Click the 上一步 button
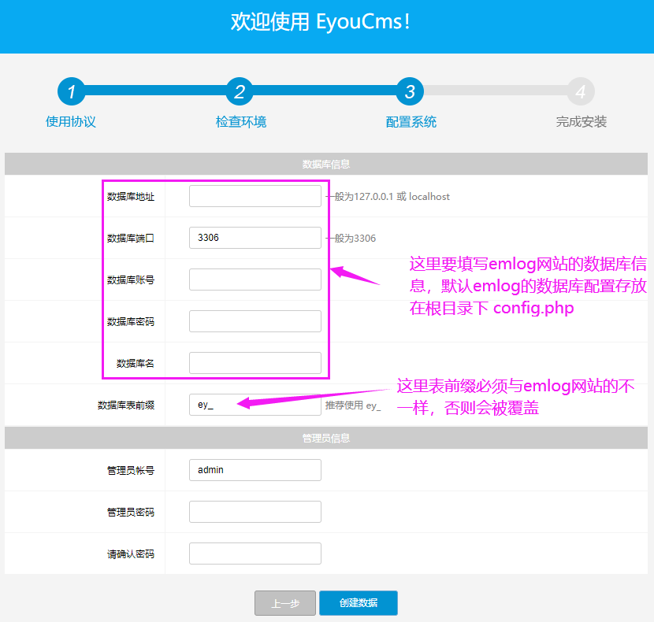Viewport: 654px width, 622px height. click(285, 603)
